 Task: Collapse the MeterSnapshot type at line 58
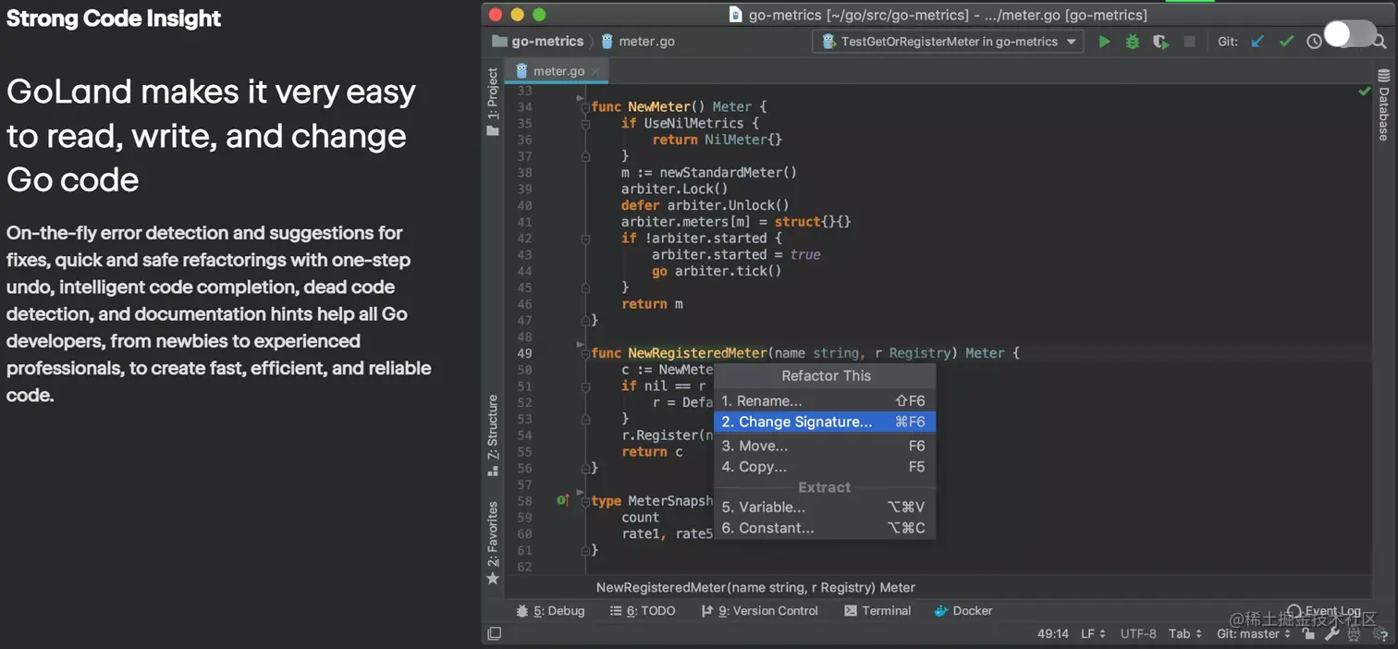[585, 501]
